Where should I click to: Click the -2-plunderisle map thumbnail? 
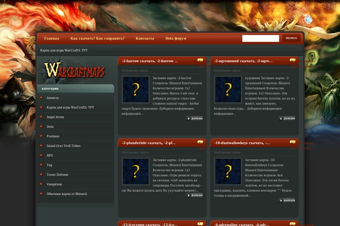coord(135,171)
